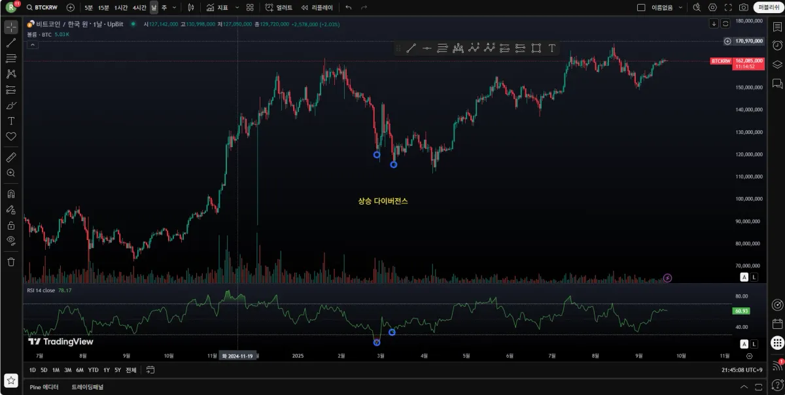
Task: Create an alert with 얼러트
Action: tap(279, 7)
